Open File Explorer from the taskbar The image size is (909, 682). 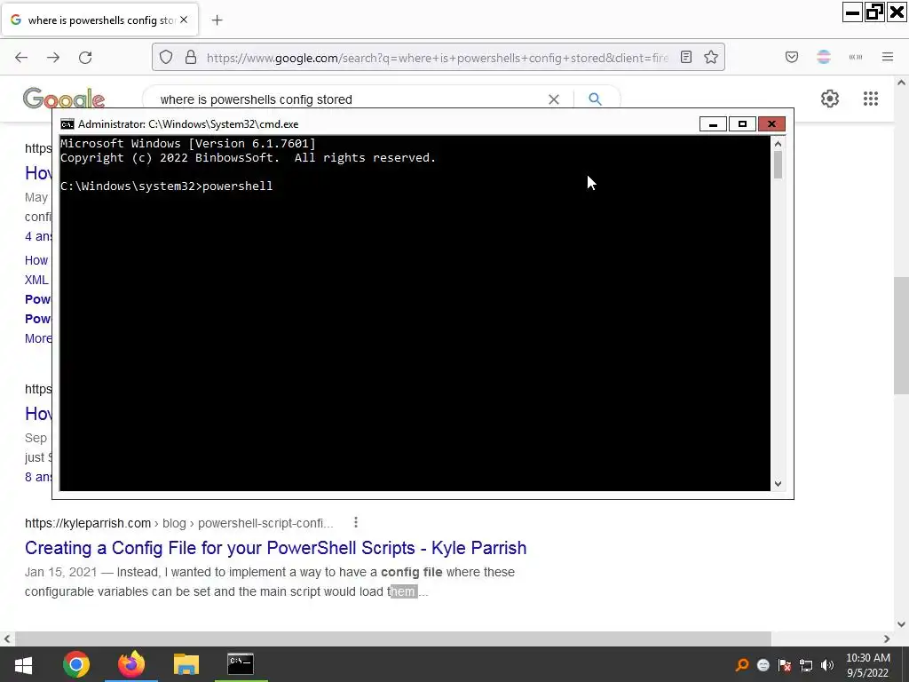click(186, 664)
